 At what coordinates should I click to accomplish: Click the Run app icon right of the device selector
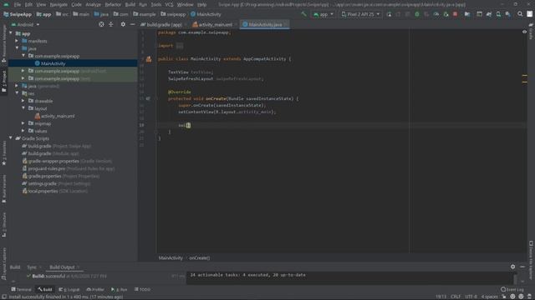point(389,14)
